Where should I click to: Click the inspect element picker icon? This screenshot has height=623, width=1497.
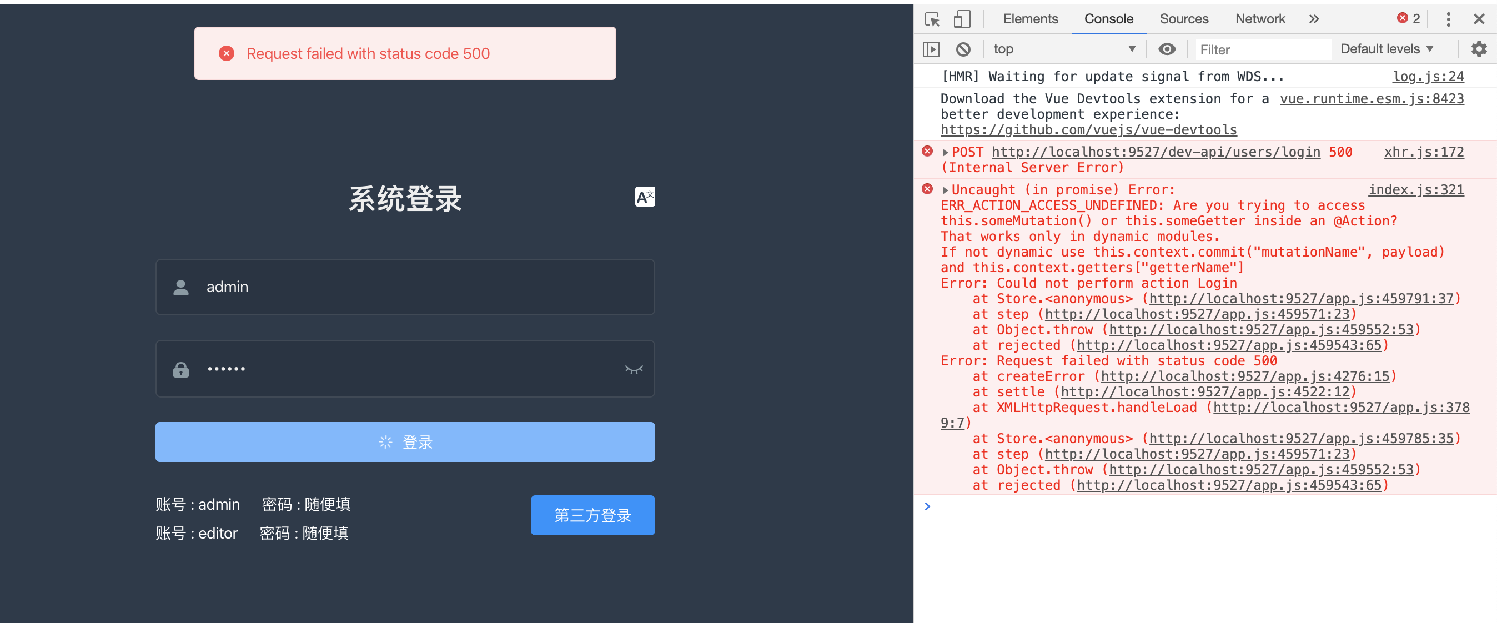point(932,19)
